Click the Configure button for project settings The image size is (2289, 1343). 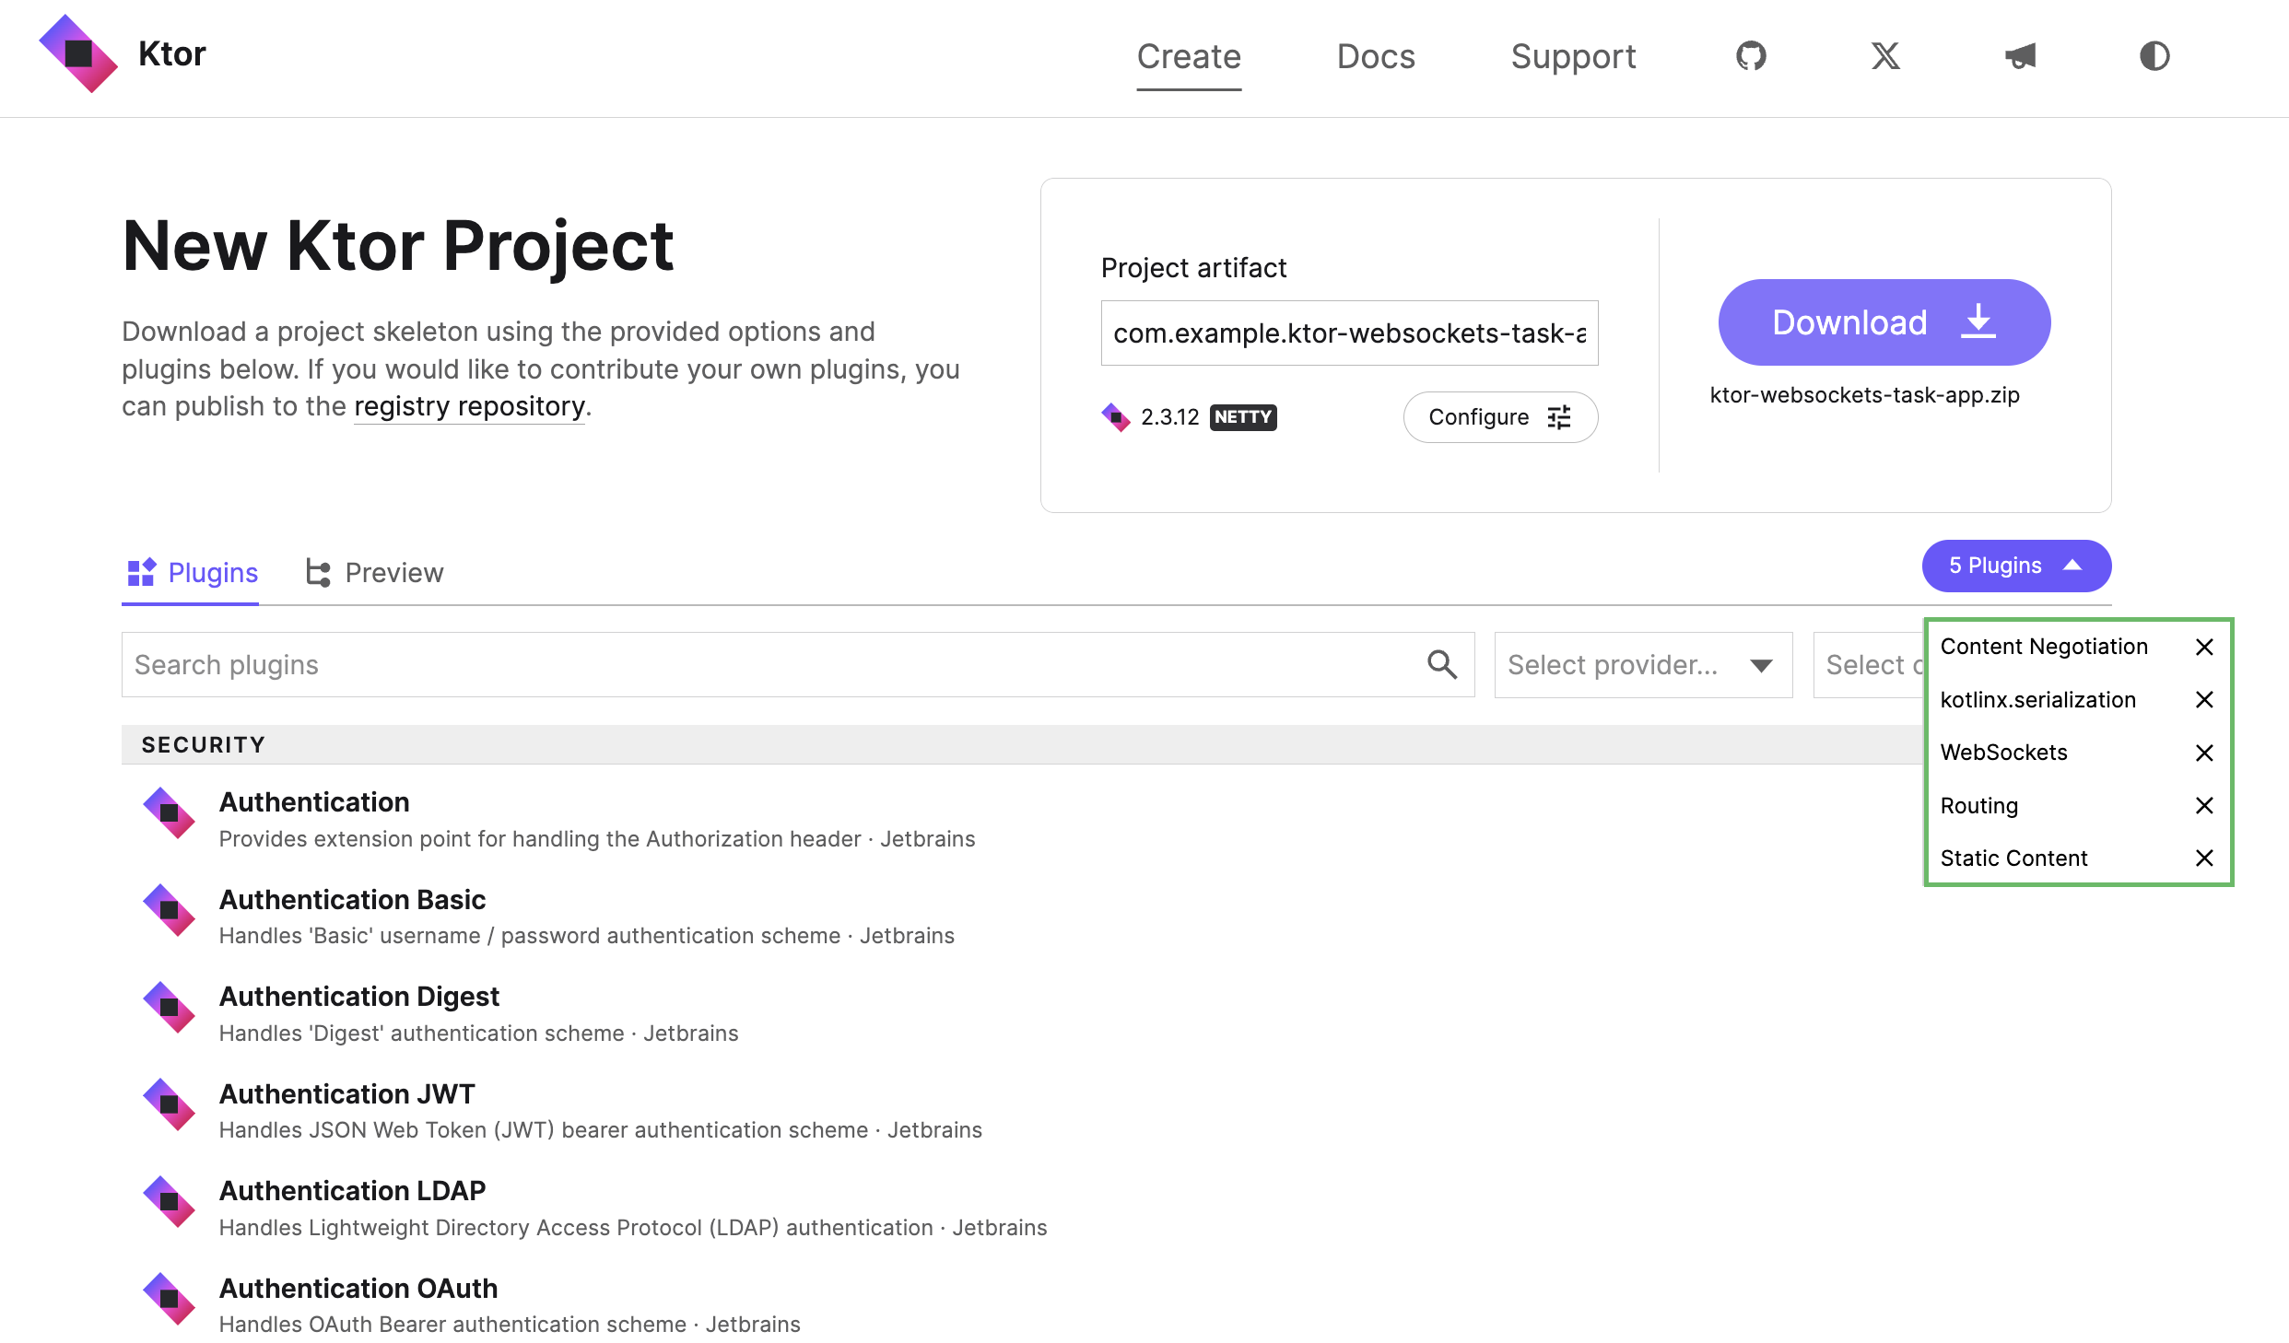click(1498, 417)
